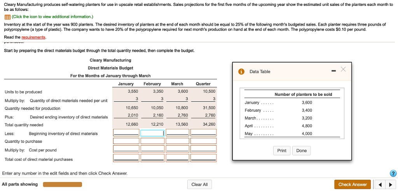Click January units produced value 3,550
398x191 pixels.
coord(133,92)
